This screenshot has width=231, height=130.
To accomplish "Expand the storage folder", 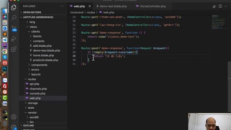I will pos(33,103).
